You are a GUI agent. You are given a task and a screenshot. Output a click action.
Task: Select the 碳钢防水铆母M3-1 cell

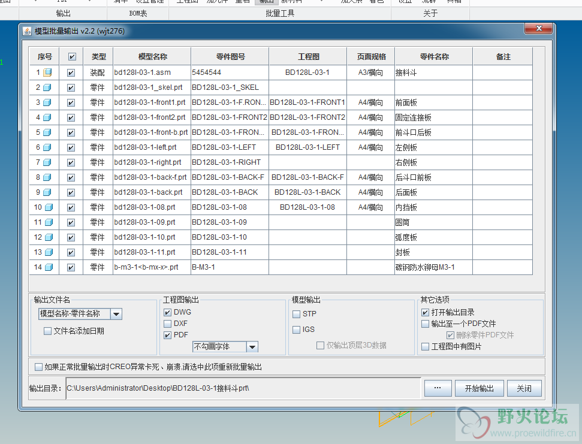pos(434,267)
